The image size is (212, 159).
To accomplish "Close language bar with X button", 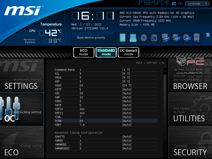I will 206,4.
